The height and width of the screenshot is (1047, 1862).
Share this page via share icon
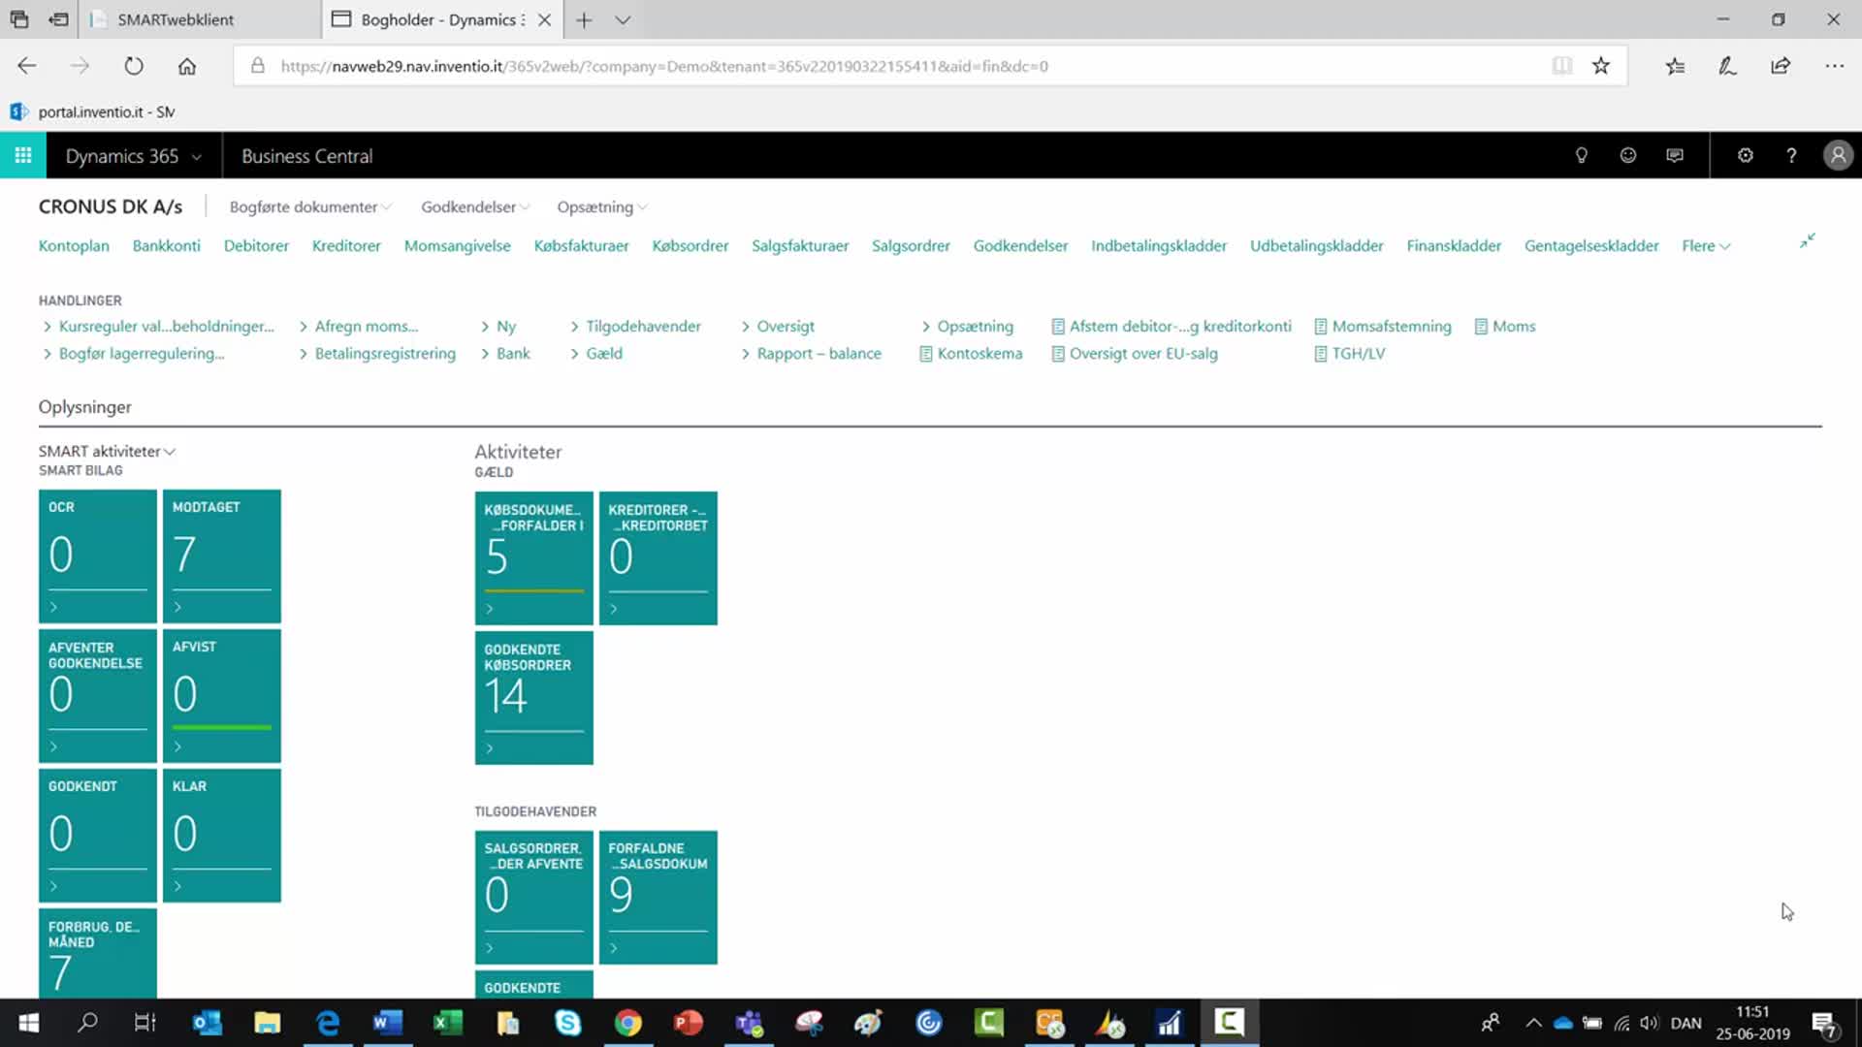(1781, 66)
